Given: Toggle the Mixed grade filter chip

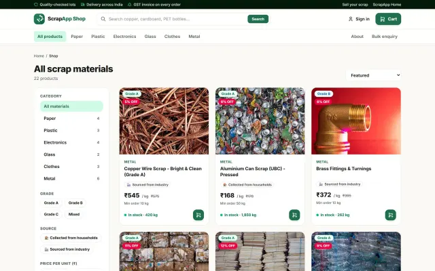Looking at the screenshot, I should pyautogui.click(x=74, y=214).
